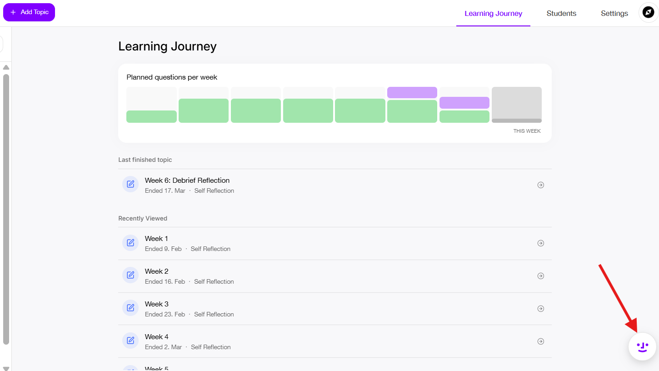Click the left sidebar scrollbar thumb
This screenshot has width=659, height=371.
point(6,209)
